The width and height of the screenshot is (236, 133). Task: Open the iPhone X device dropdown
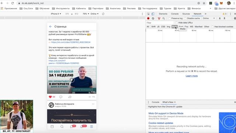[x=56, y=14]
